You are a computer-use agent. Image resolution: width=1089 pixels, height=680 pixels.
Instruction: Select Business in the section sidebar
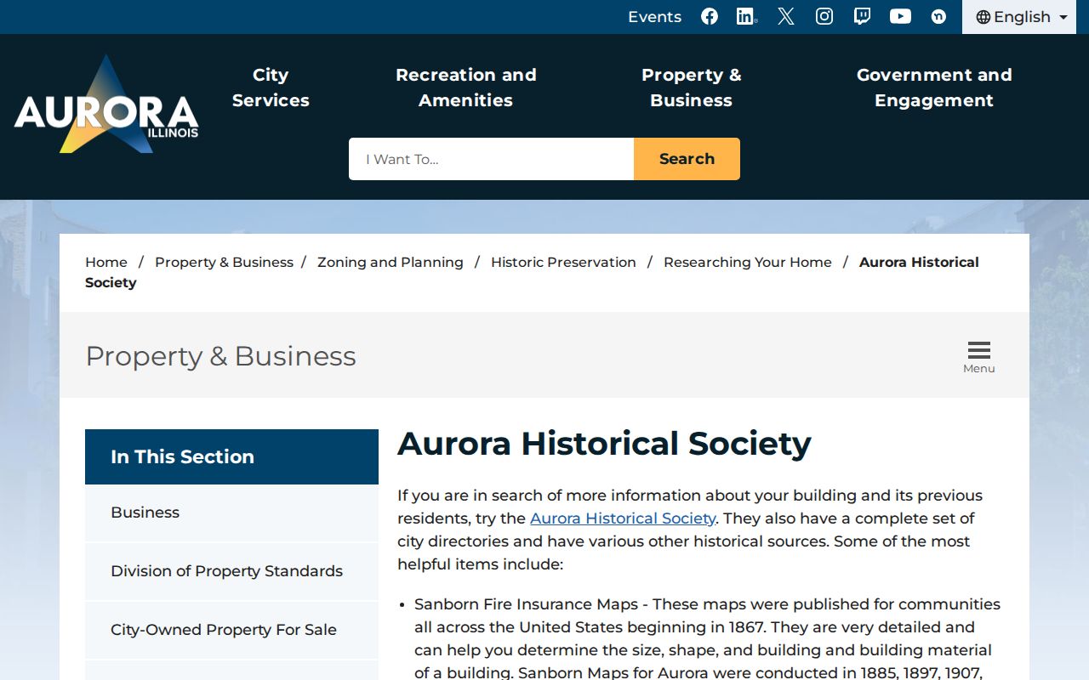click(x=231, y=513)
